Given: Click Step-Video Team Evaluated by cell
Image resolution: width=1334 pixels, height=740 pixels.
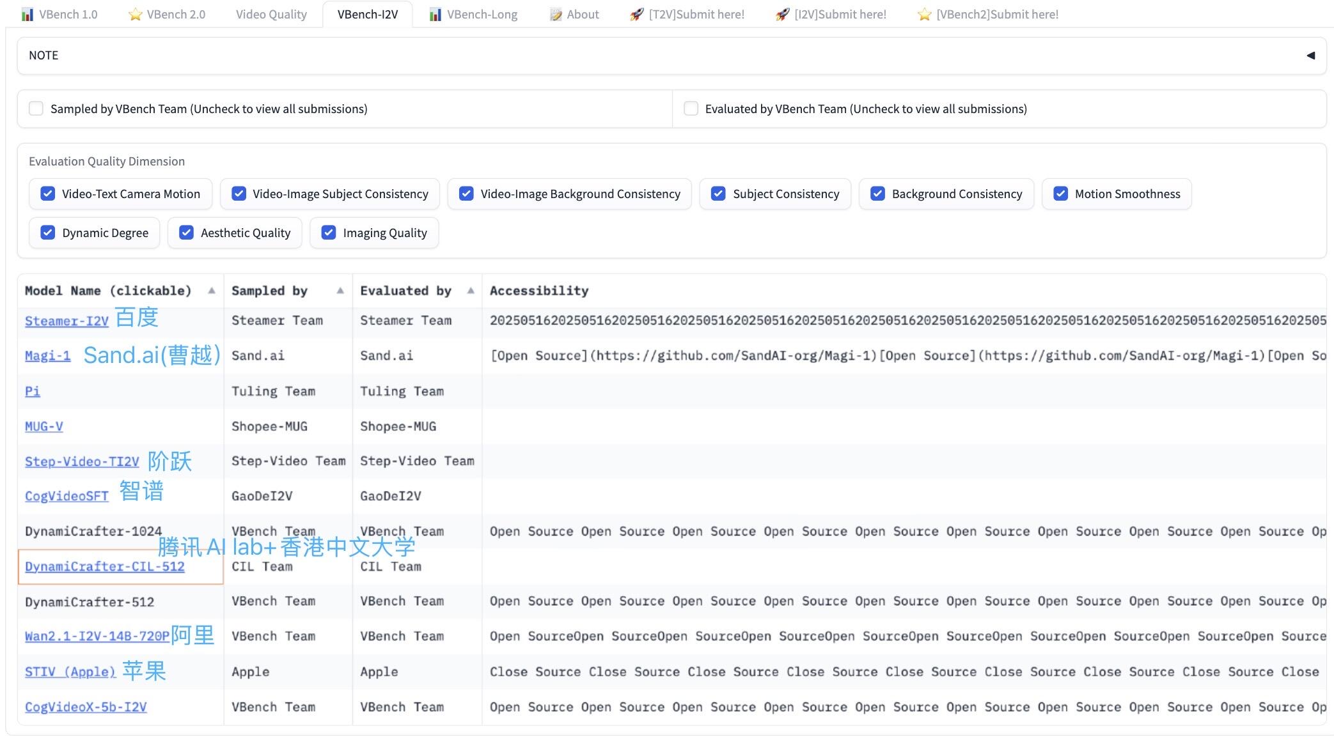Looking at the screenshot, I should (x=417, y=461).
